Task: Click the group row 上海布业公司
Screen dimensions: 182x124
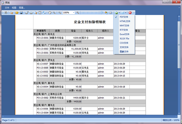Action: click(89, 94)
